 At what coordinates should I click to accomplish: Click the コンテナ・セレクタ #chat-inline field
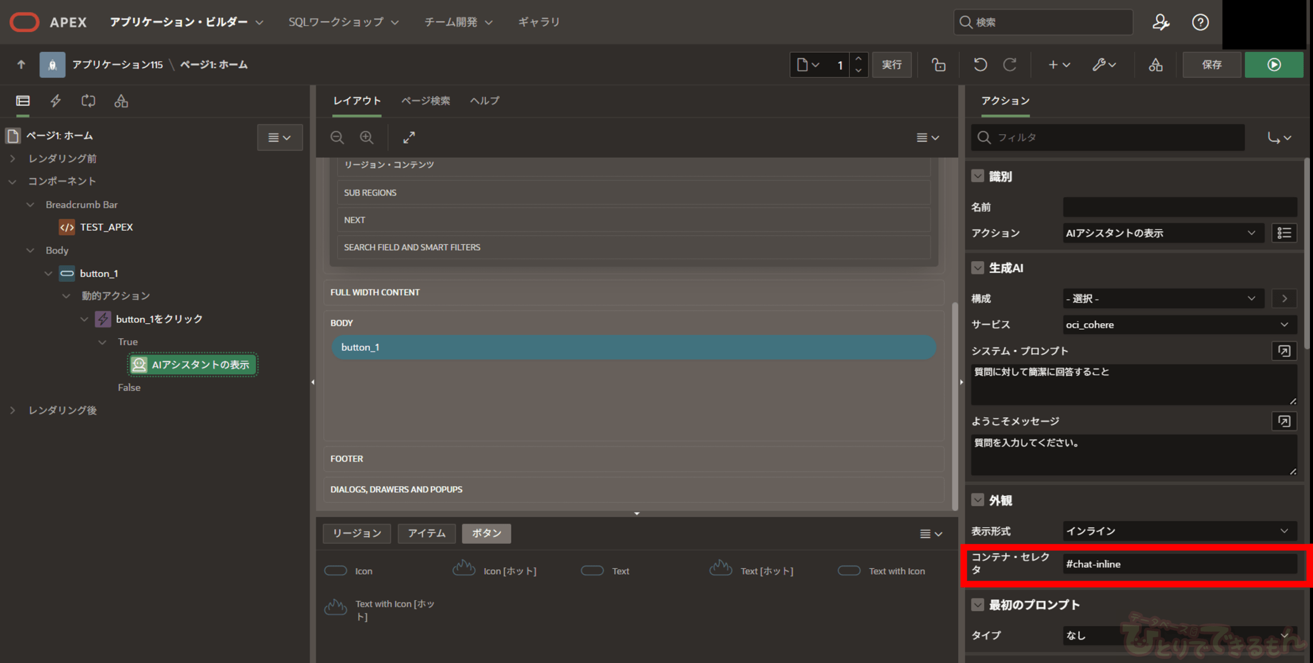click(1179, 564)
